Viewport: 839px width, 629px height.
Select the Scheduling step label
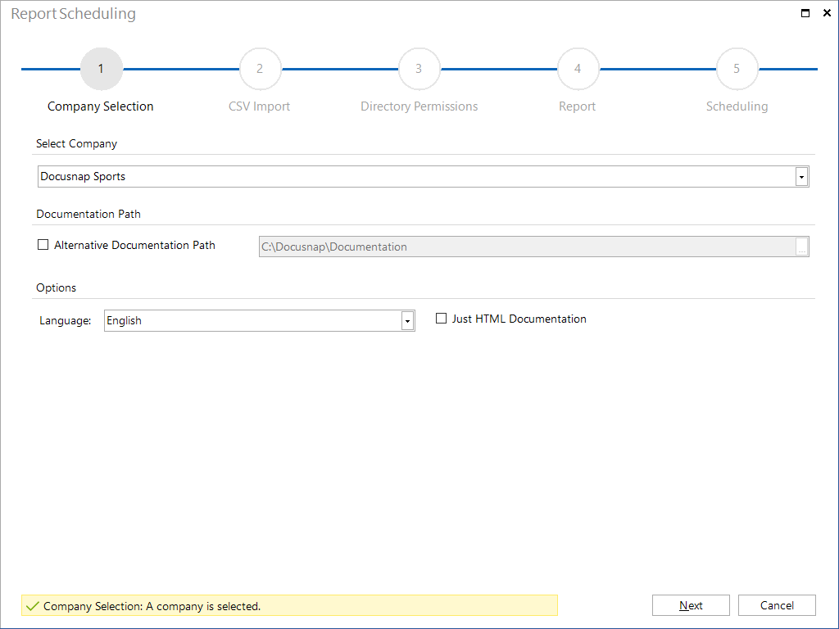737,106
